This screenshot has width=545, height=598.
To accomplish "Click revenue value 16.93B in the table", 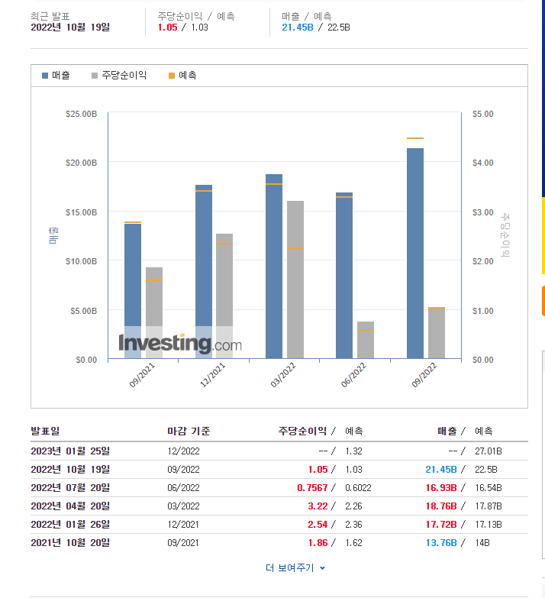I will coord(441,488).
